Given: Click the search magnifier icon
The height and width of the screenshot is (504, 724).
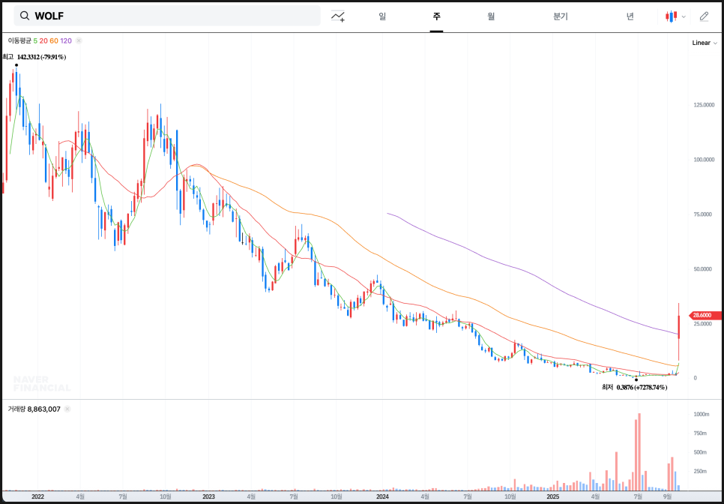Looking at the screenshot, I should click(x=25, y=16).
